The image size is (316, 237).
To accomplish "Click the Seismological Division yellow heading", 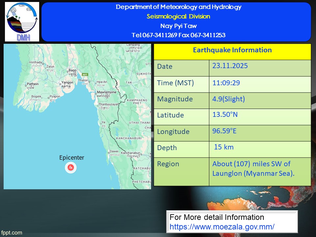I will point(178,16).
